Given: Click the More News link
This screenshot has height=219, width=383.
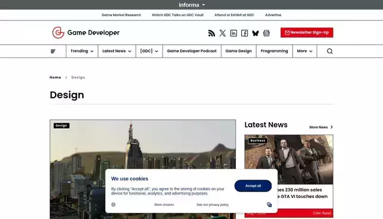Looking at the screenshot, I should [x=321, y=127].
